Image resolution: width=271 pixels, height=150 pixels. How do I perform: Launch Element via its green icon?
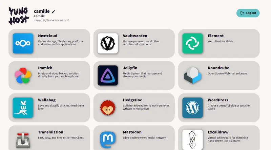[x=192, y=43]
